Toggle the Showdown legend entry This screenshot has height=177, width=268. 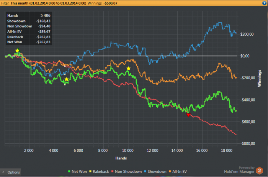click(155, 171)
